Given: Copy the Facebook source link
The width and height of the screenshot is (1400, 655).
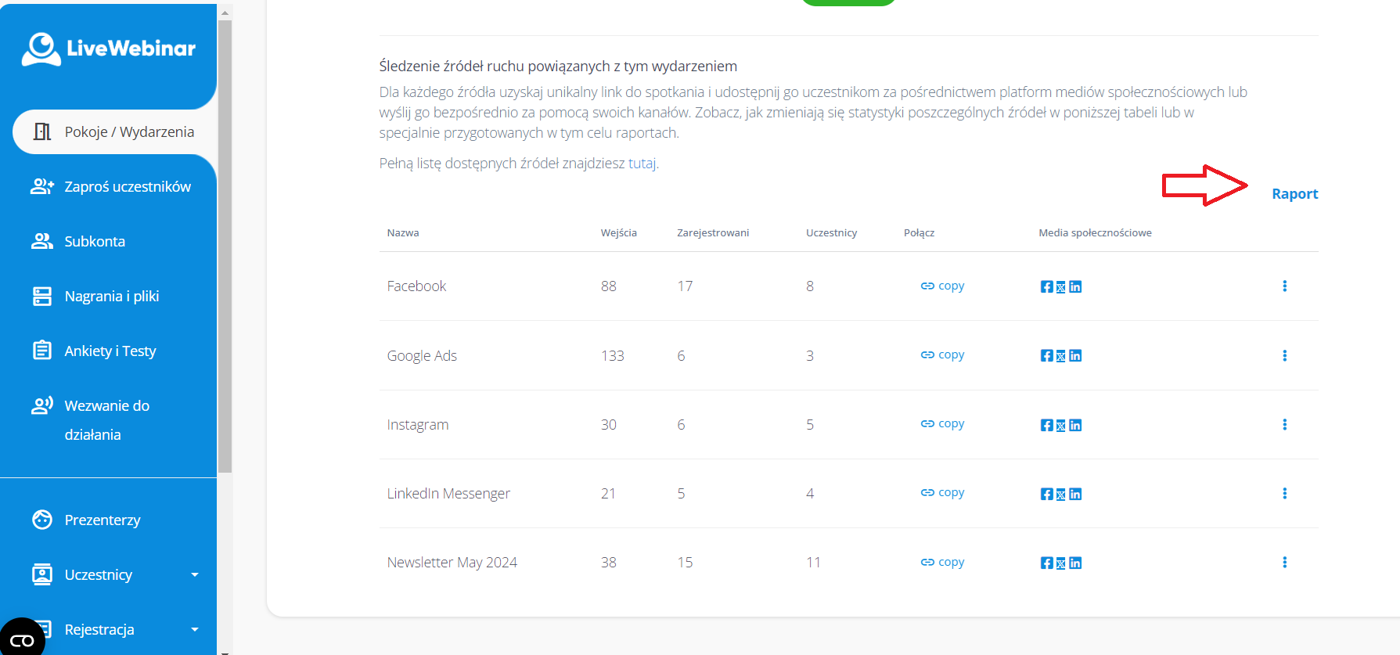Looking at the screenshot, I should [942, 286].
